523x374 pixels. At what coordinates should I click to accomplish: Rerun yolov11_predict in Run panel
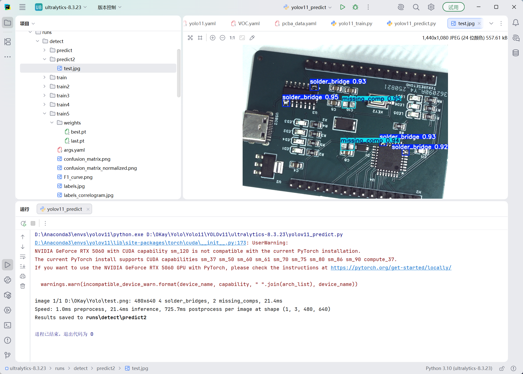point(23,223)
